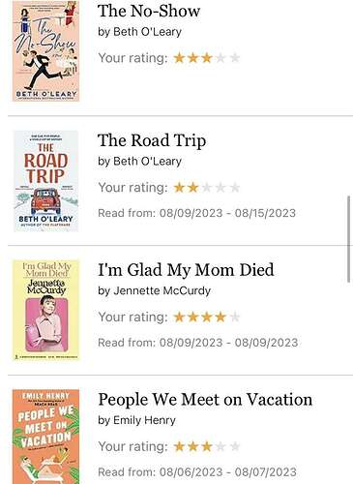353x484 pixels.
Task: Open The No-Show title link
Action: pyautogui.click(x=149, y=12)
